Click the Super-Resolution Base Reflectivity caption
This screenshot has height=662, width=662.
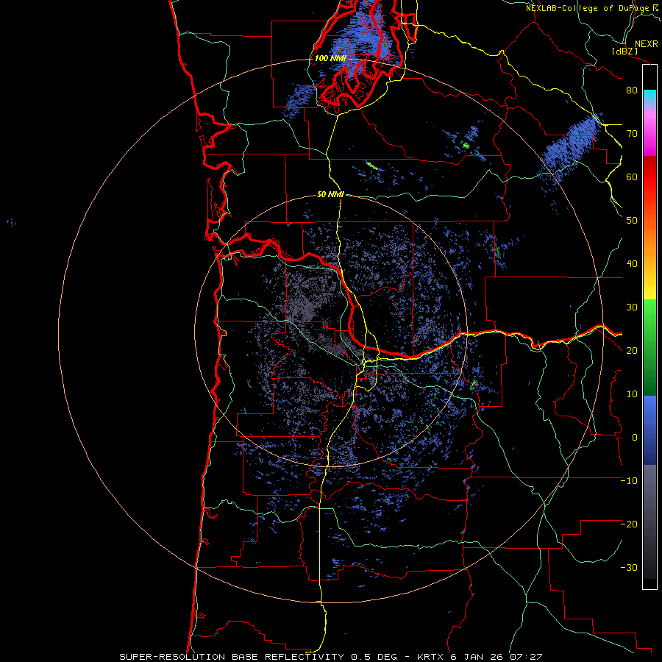[330, 657]
